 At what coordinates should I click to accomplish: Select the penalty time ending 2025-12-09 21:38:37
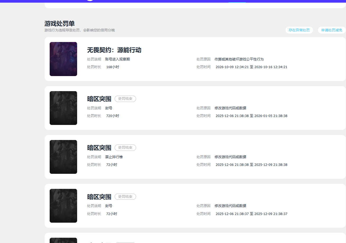point(251,214)
